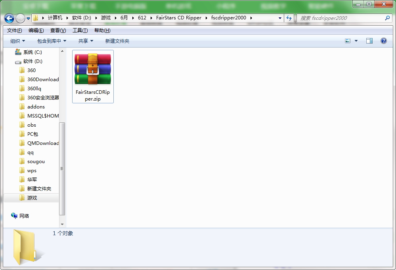Open the PC包 folder in the tree
396x270 pixels.
[29, 134]
